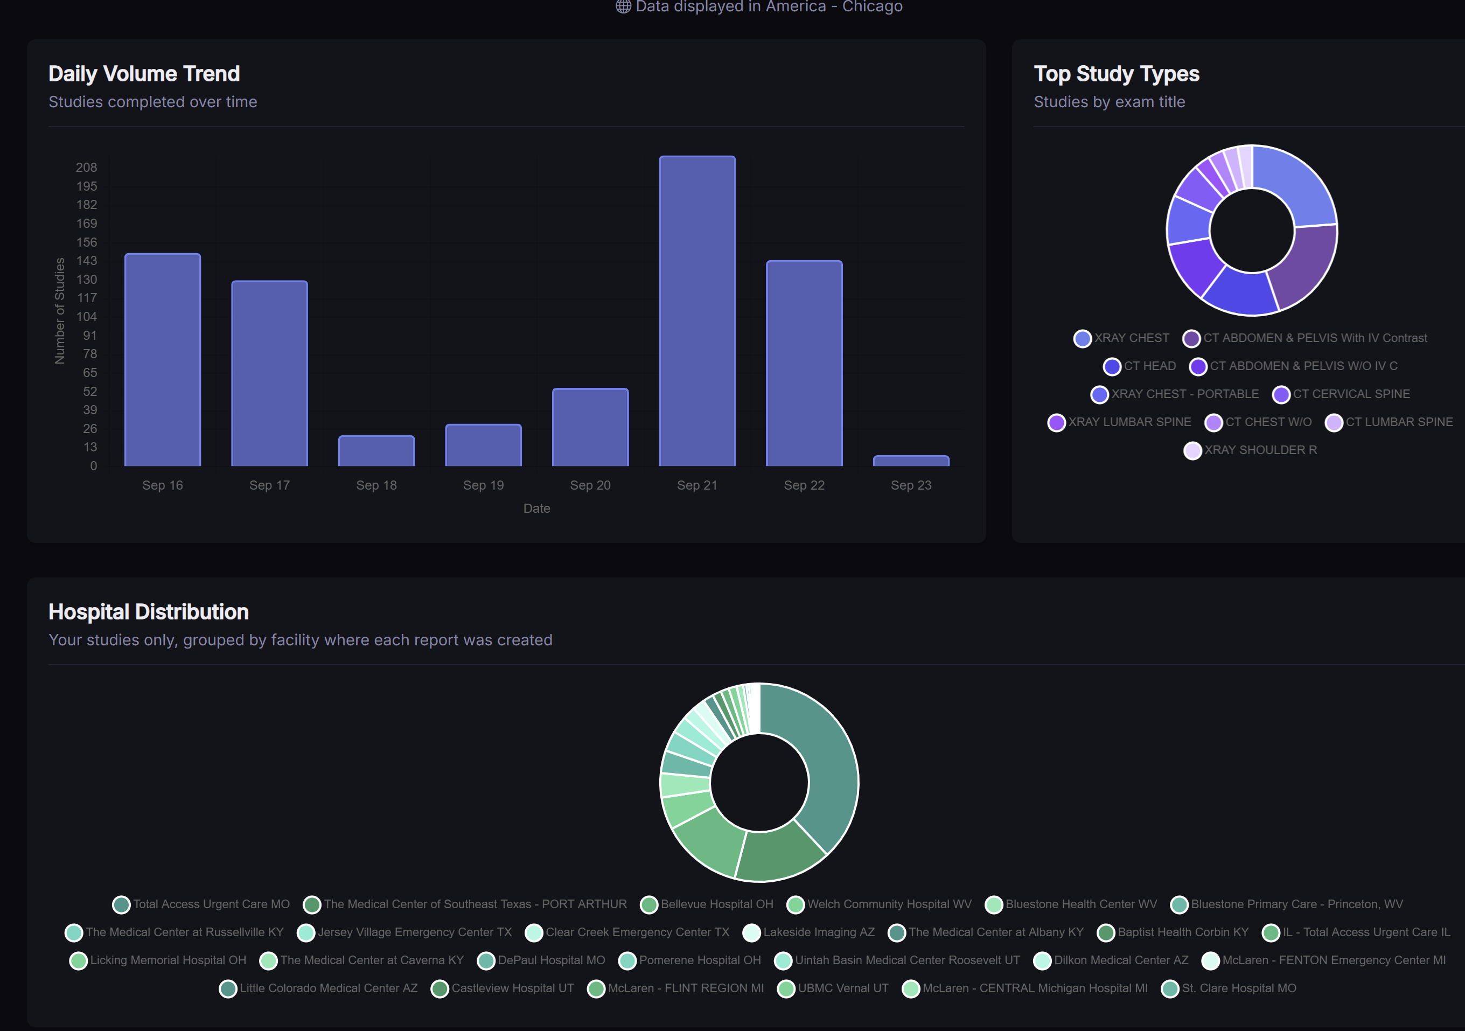Viewport: 1465px width, 1031px height.
Task: Toggle XRAY CHEST - PORTABLE legend item
Action: pos(1175,395)
